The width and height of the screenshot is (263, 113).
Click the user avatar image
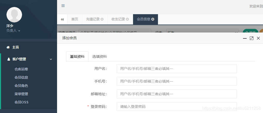14,15
